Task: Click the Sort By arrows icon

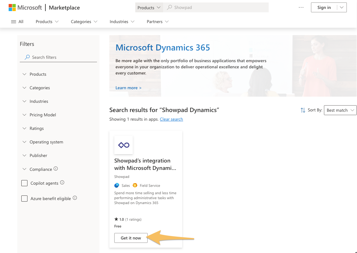Action: click(303, 110)
